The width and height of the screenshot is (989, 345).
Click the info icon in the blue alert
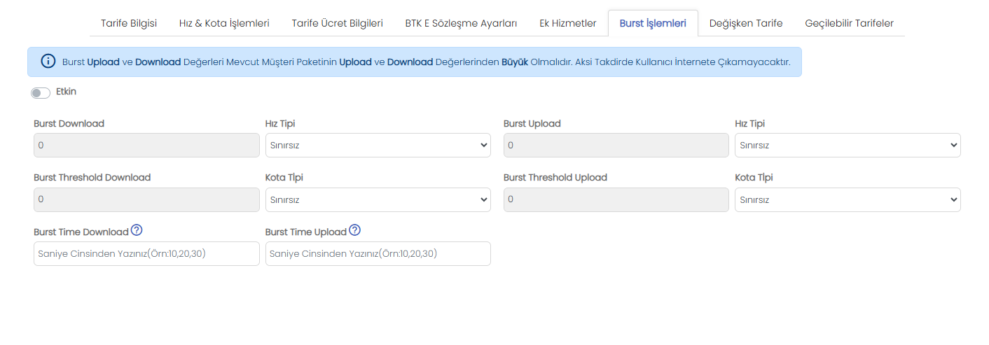pyautogui.click(x=48, y=62)
